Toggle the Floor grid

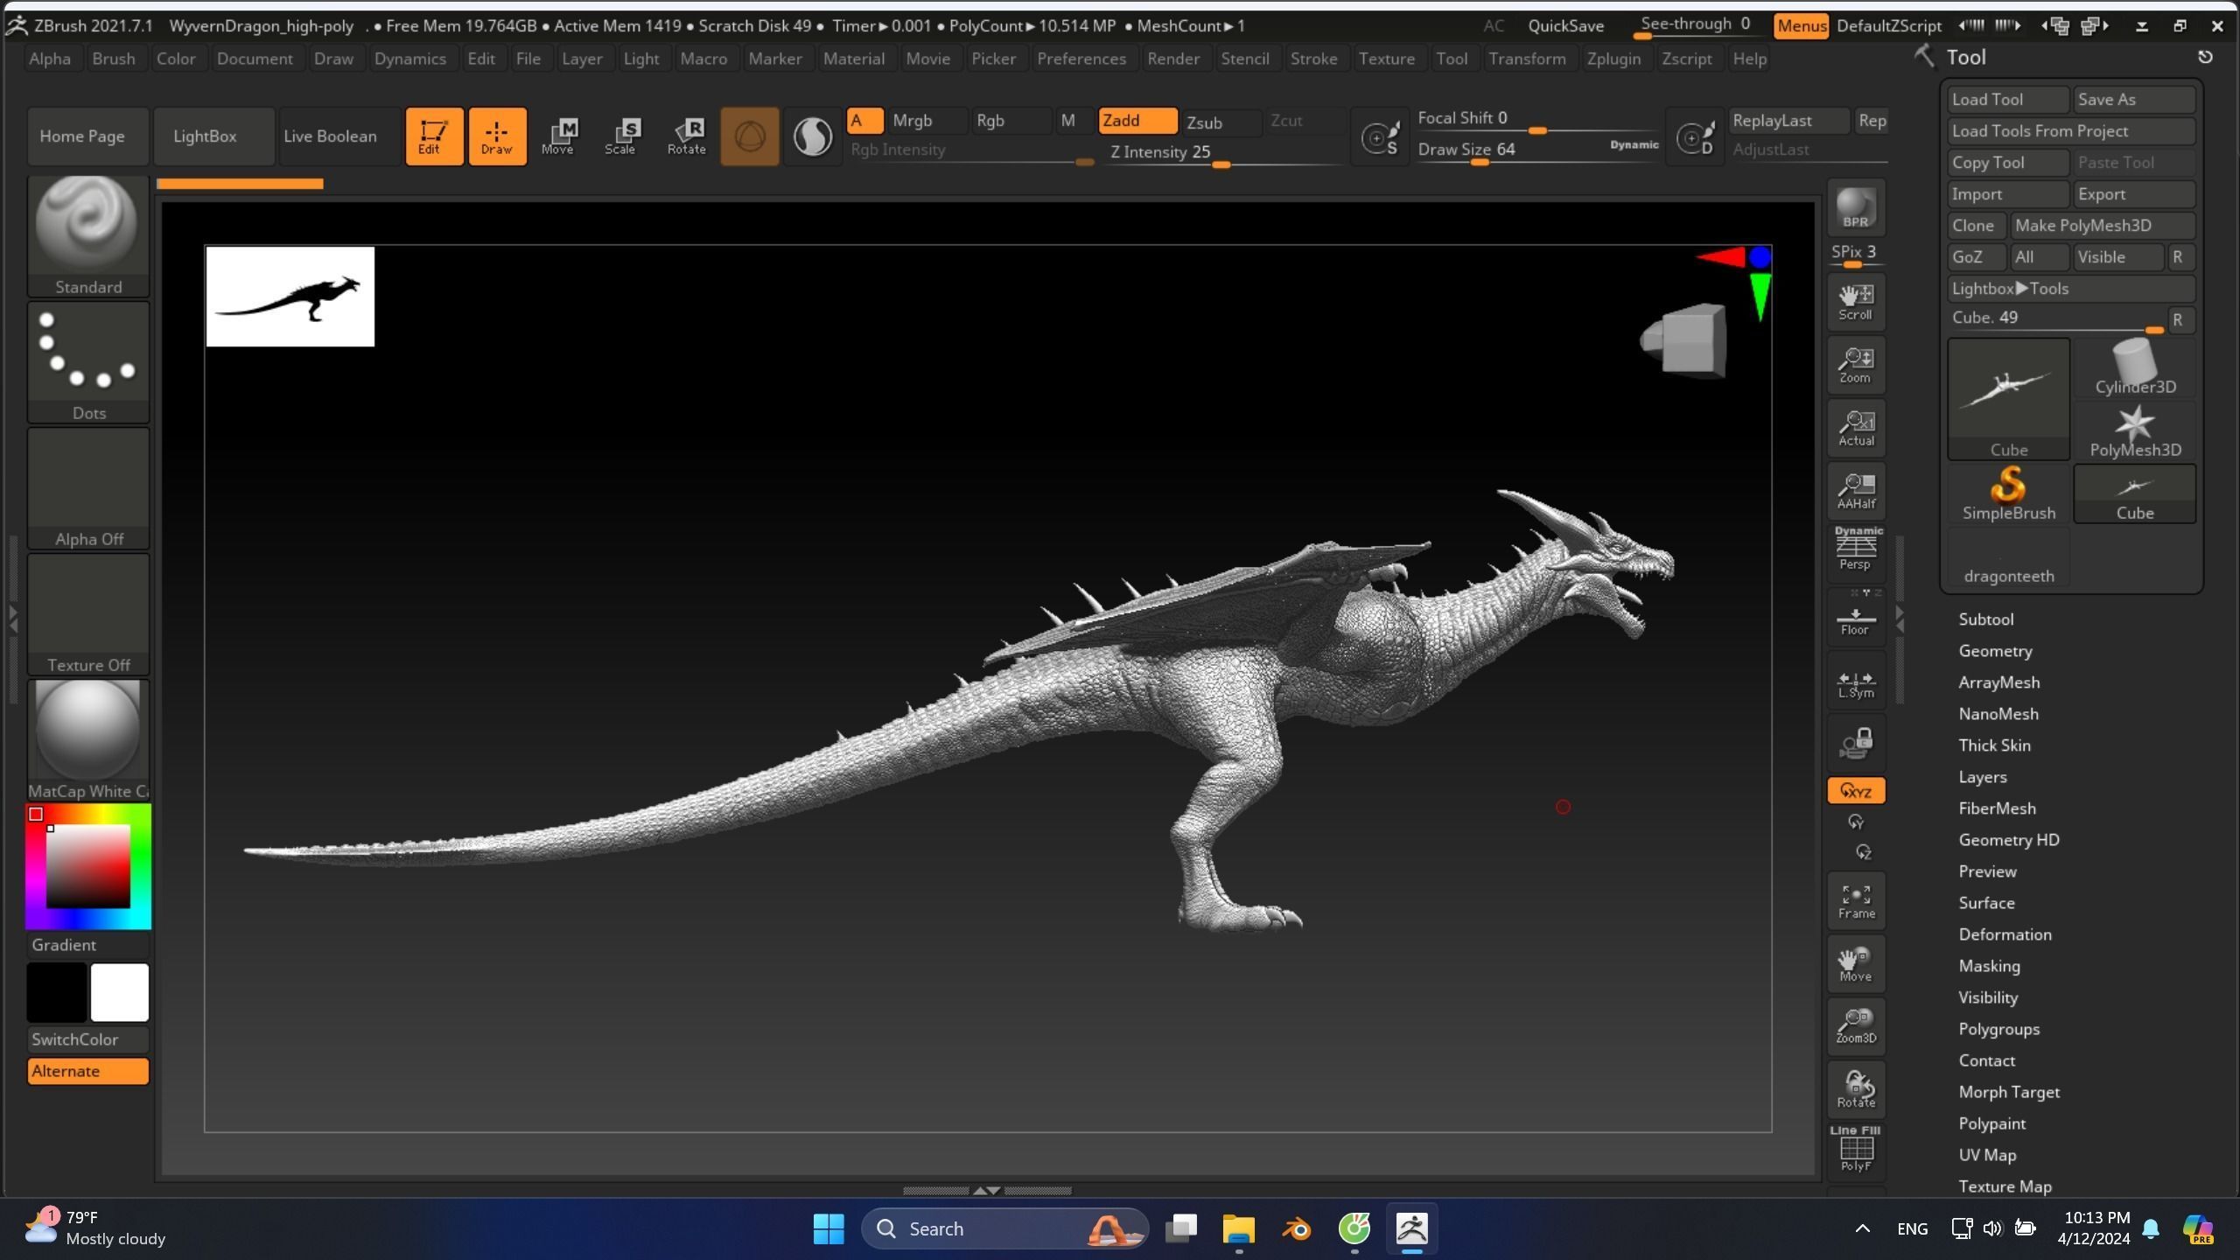pos(1856,617)
